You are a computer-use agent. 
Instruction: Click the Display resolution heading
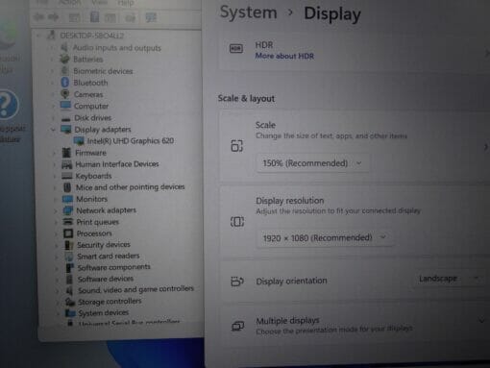pyautogui.click(x=290, y=201)
